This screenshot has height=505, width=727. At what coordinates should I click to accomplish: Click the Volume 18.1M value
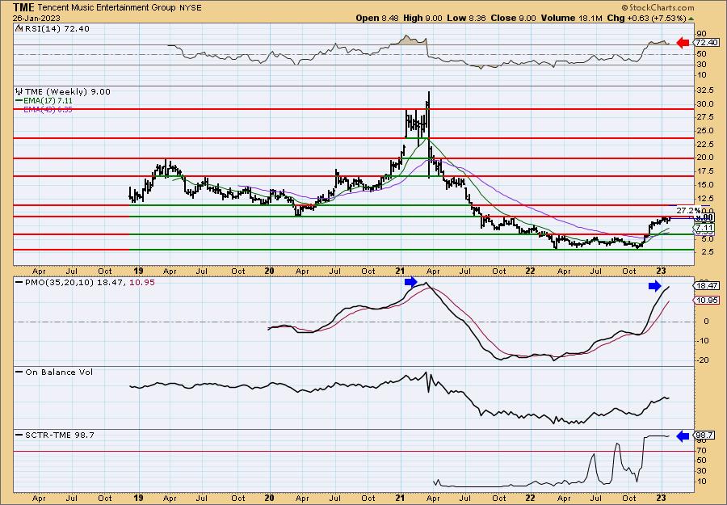pyautogui.click(x=572, y=18)
